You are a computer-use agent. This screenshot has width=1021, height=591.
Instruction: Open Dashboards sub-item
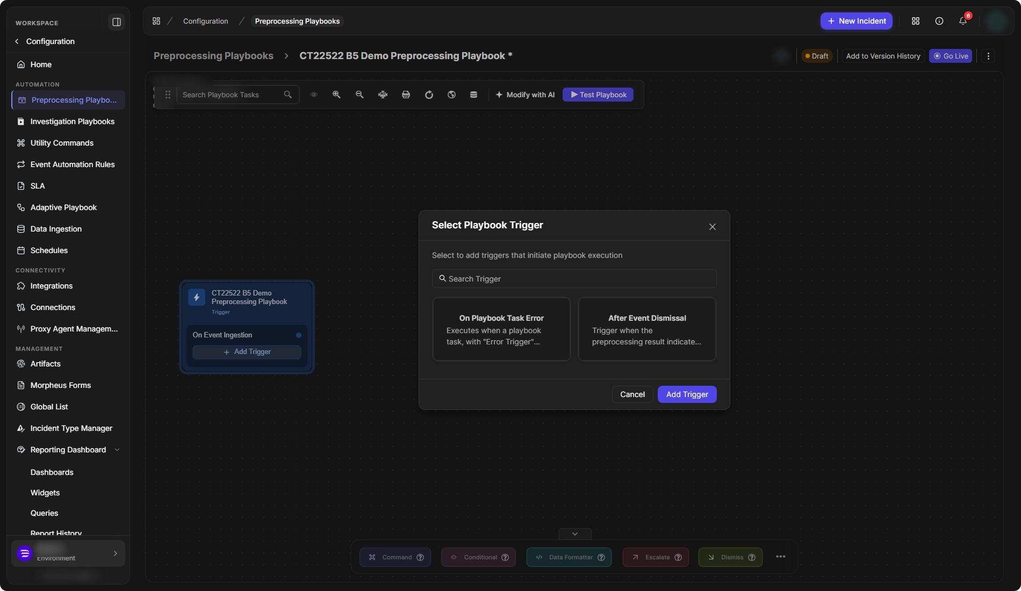52,472
